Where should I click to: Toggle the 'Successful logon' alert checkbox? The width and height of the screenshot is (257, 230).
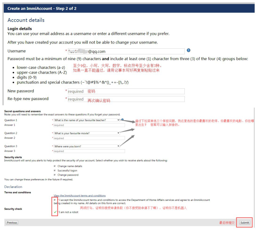click(x=55, y=170)
